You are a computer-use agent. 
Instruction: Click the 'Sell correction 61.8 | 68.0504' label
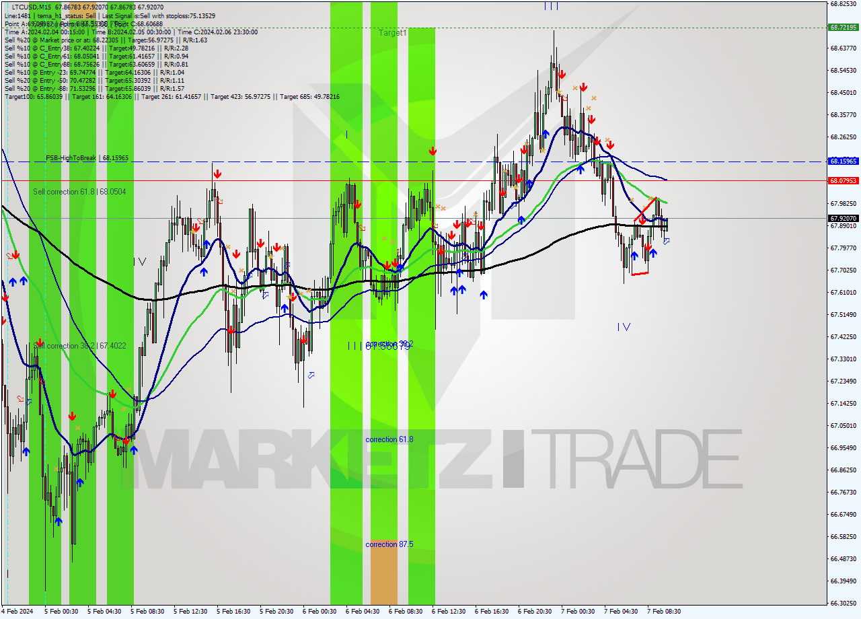click(79, 192)
